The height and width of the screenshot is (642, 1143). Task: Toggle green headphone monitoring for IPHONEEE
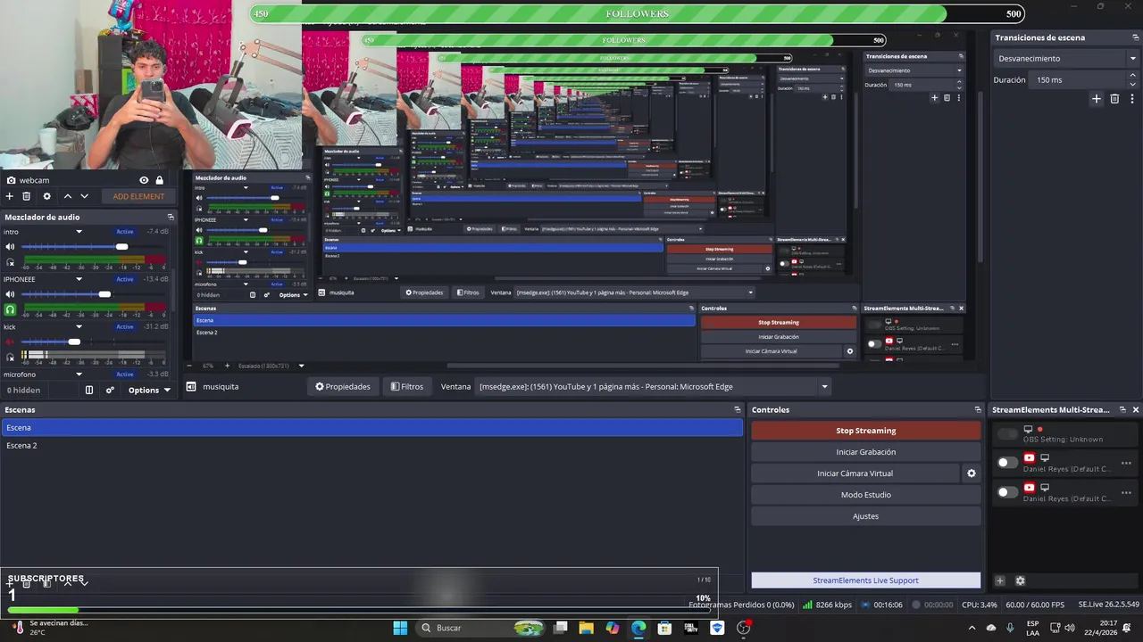(10, 309)
